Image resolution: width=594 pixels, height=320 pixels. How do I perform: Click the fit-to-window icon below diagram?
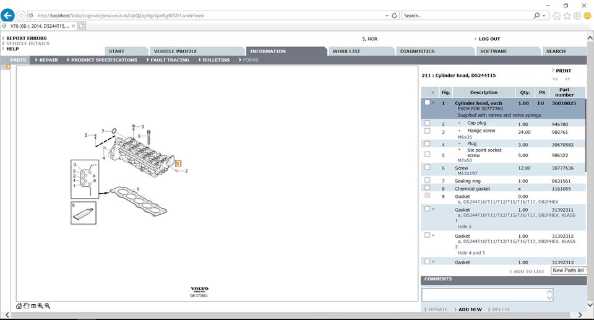pos(33,306)
